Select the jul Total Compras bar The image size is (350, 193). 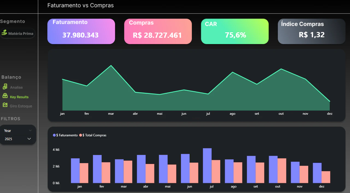tap(216, 172)
